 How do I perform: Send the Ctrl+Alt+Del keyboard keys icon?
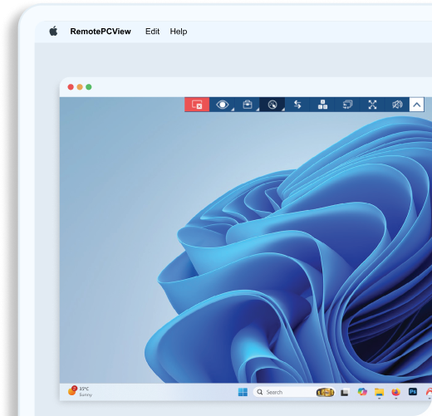322,105
